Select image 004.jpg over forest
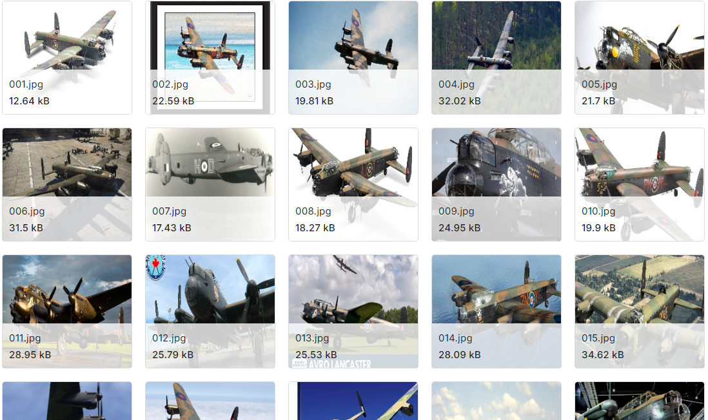This screenshot has width=708, height=420. point(497,58)
